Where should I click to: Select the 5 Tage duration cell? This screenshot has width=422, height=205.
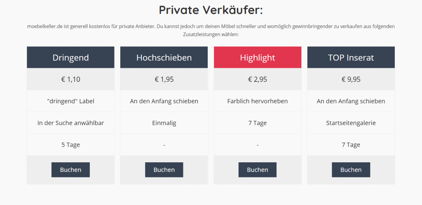[x=70, y=145]
